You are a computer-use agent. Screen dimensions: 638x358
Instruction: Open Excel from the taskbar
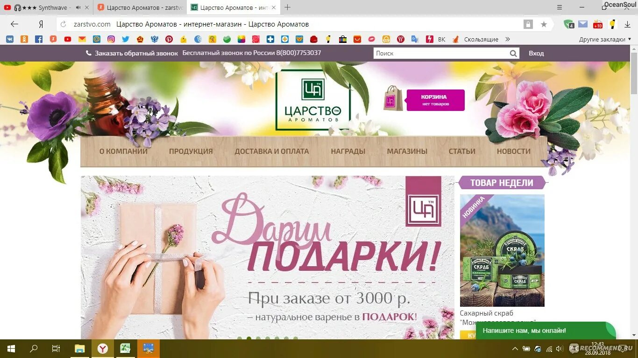[125, 349]
